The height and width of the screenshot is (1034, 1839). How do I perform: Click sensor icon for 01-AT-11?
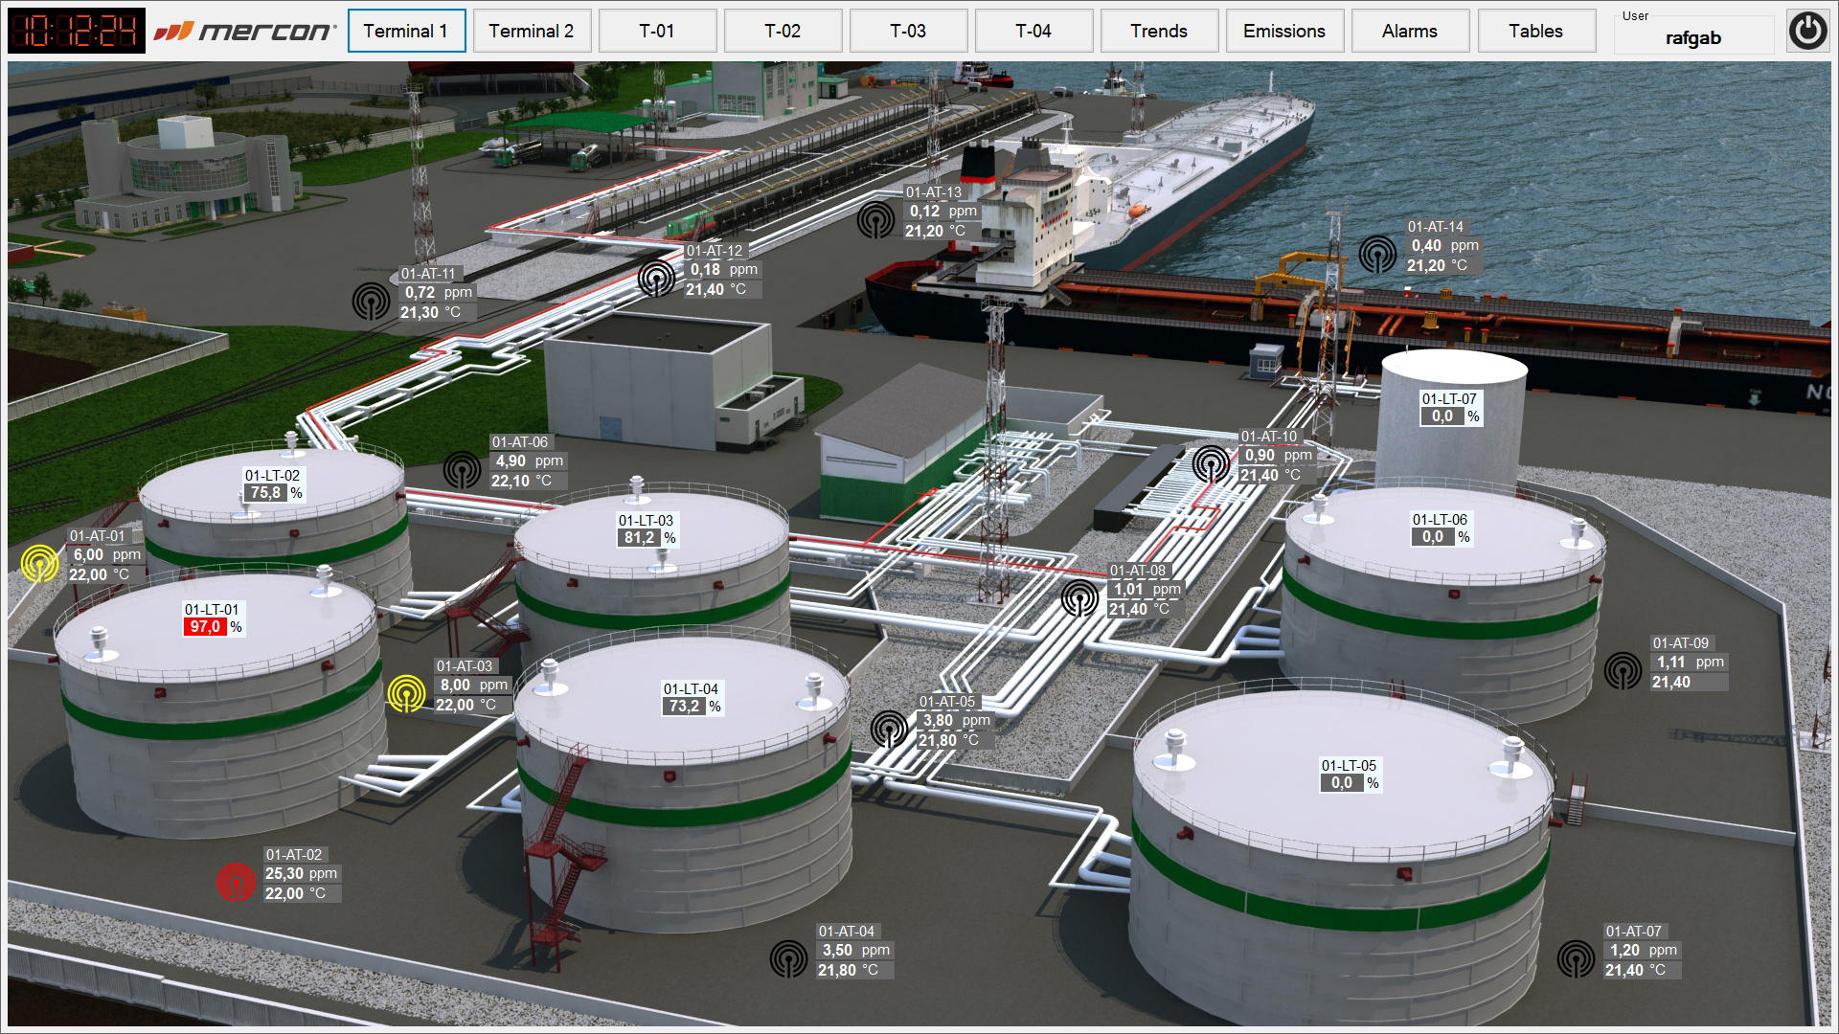(371, 302)
